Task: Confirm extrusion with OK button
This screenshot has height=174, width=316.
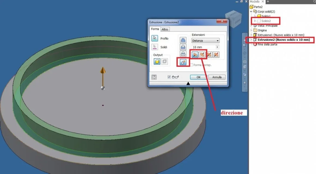Action: (198, 77)
